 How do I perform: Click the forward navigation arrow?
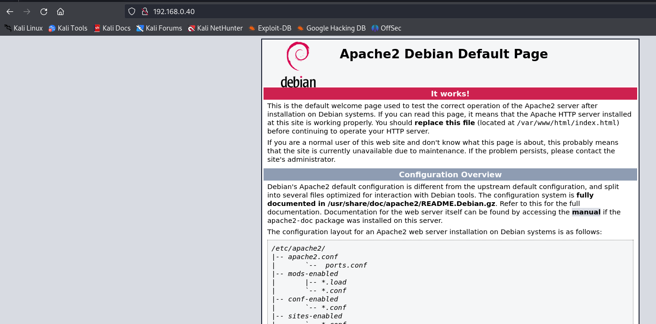[27, 12]
